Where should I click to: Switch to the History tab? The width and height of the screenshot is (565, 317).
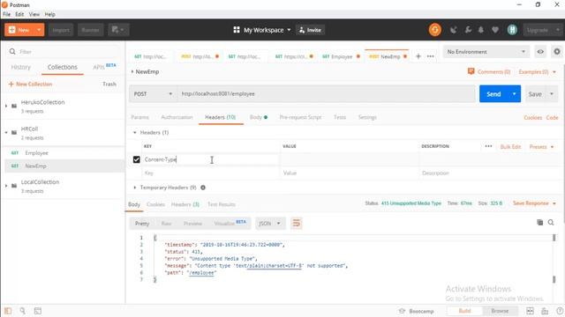21,67
